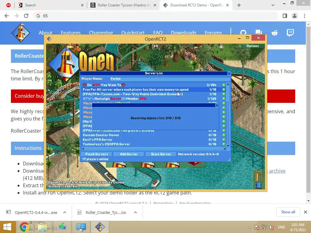Viewport: 311px width, 233px height.
Task: Select the Free For All server row
Action: (x=154, y=89)
